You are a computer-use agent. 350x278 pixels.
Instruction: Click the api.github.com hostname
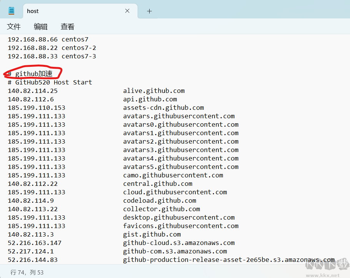point(150,99)
